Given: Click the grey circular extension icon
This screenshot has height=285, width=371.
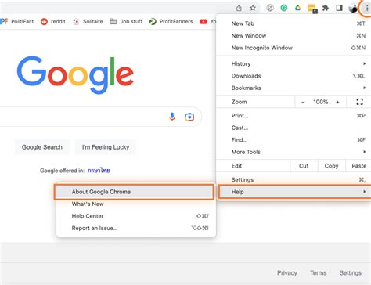Looking at the screenshot, I should (x=270, y=8).
